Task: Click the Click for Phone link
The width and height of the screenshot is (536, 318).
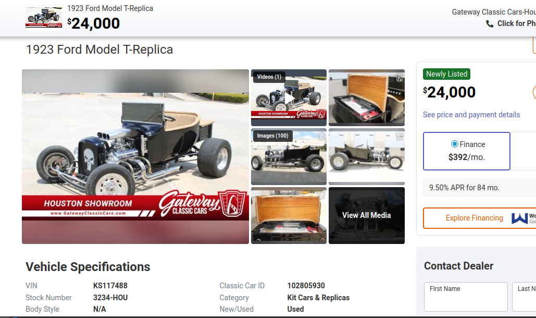Action: point(516,23)
